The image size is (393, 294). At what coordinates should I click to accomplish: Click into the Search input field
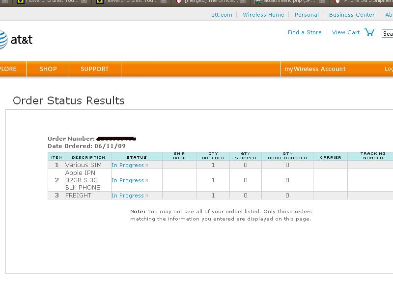388,33
